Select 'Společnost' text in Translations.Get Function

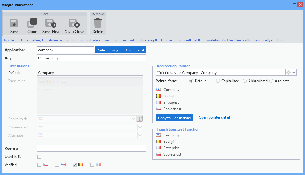pos(172,154)
